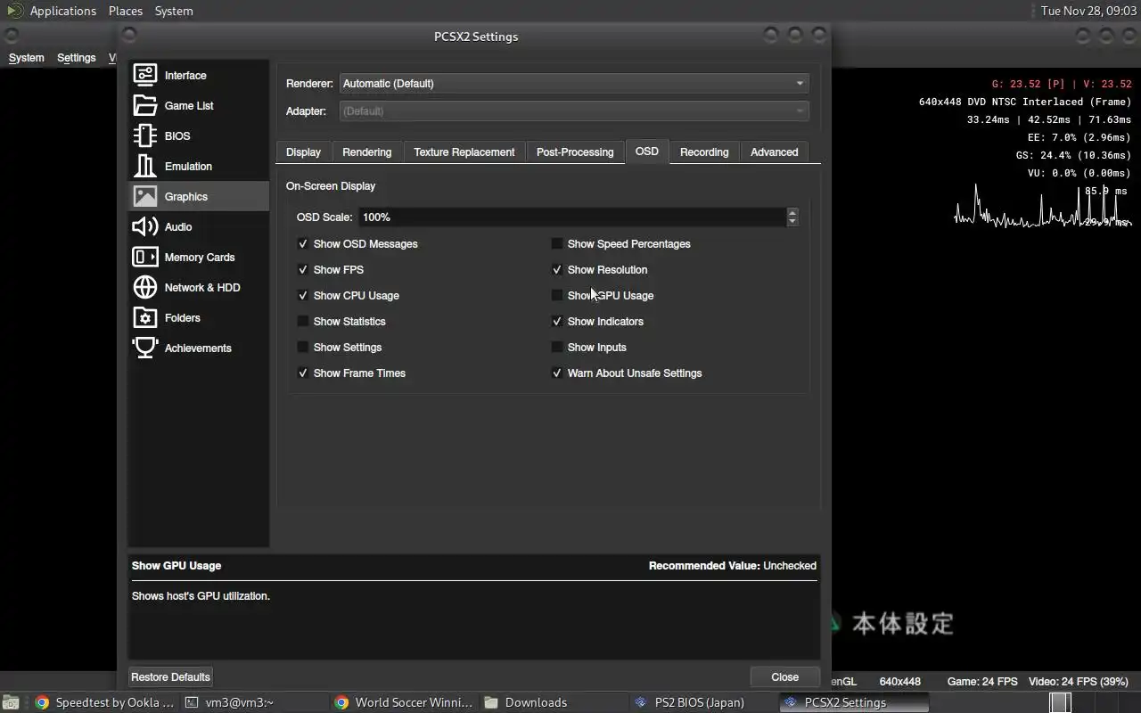
Task: Enable Show Inputs checkbox
Action: pyautogui.click(x=557, y=347)
